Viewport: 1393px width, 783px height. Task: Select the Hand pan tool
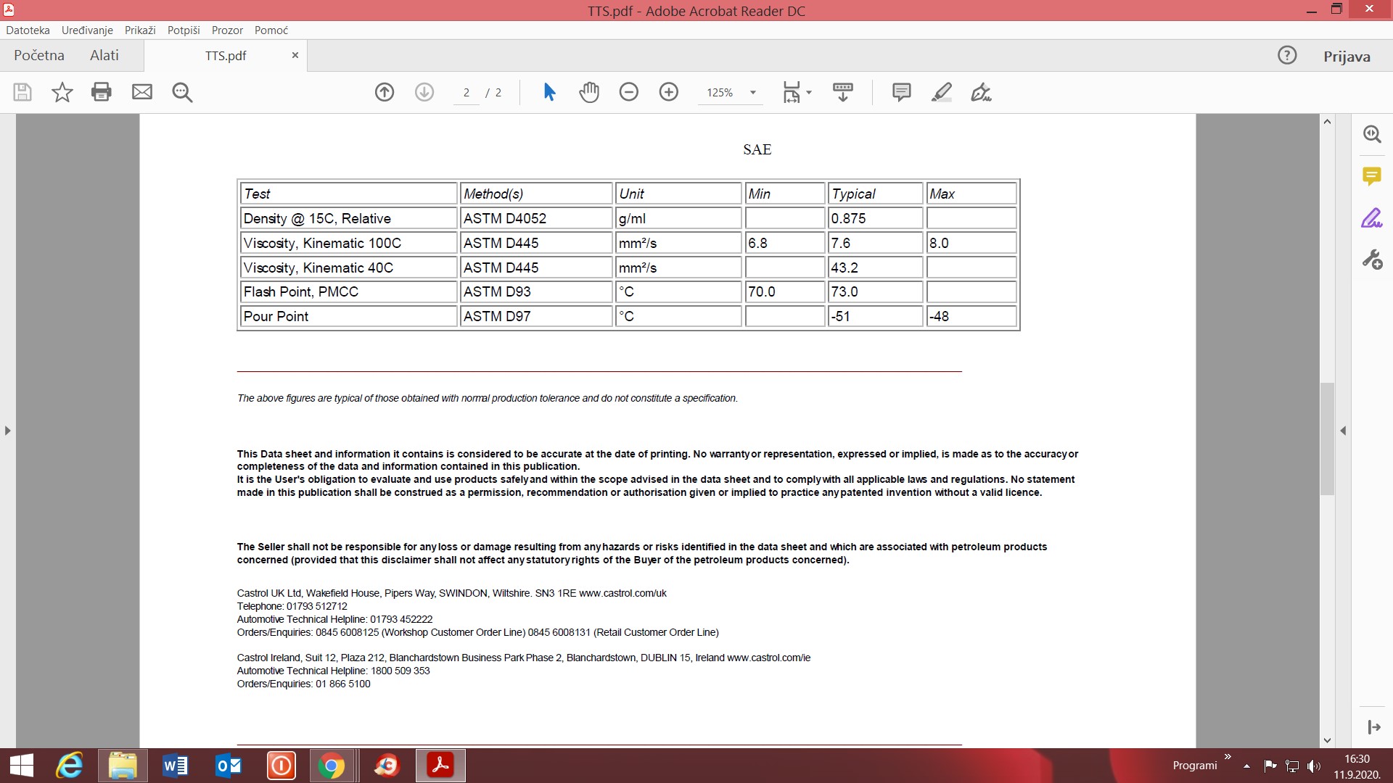point(589,92)
